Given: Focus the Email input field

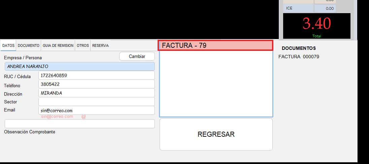Looking at the screenshot, I should 97,110.
